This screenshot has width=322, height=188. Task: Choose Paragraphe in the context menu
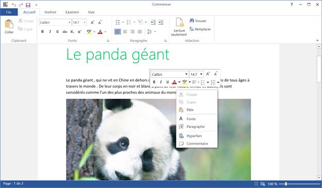click(x=197, y=127)
